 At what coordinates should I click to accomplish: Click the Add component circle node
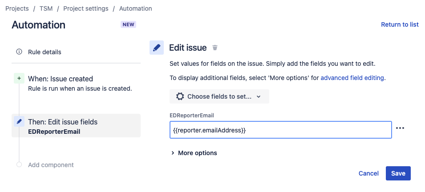coord(19,164)
